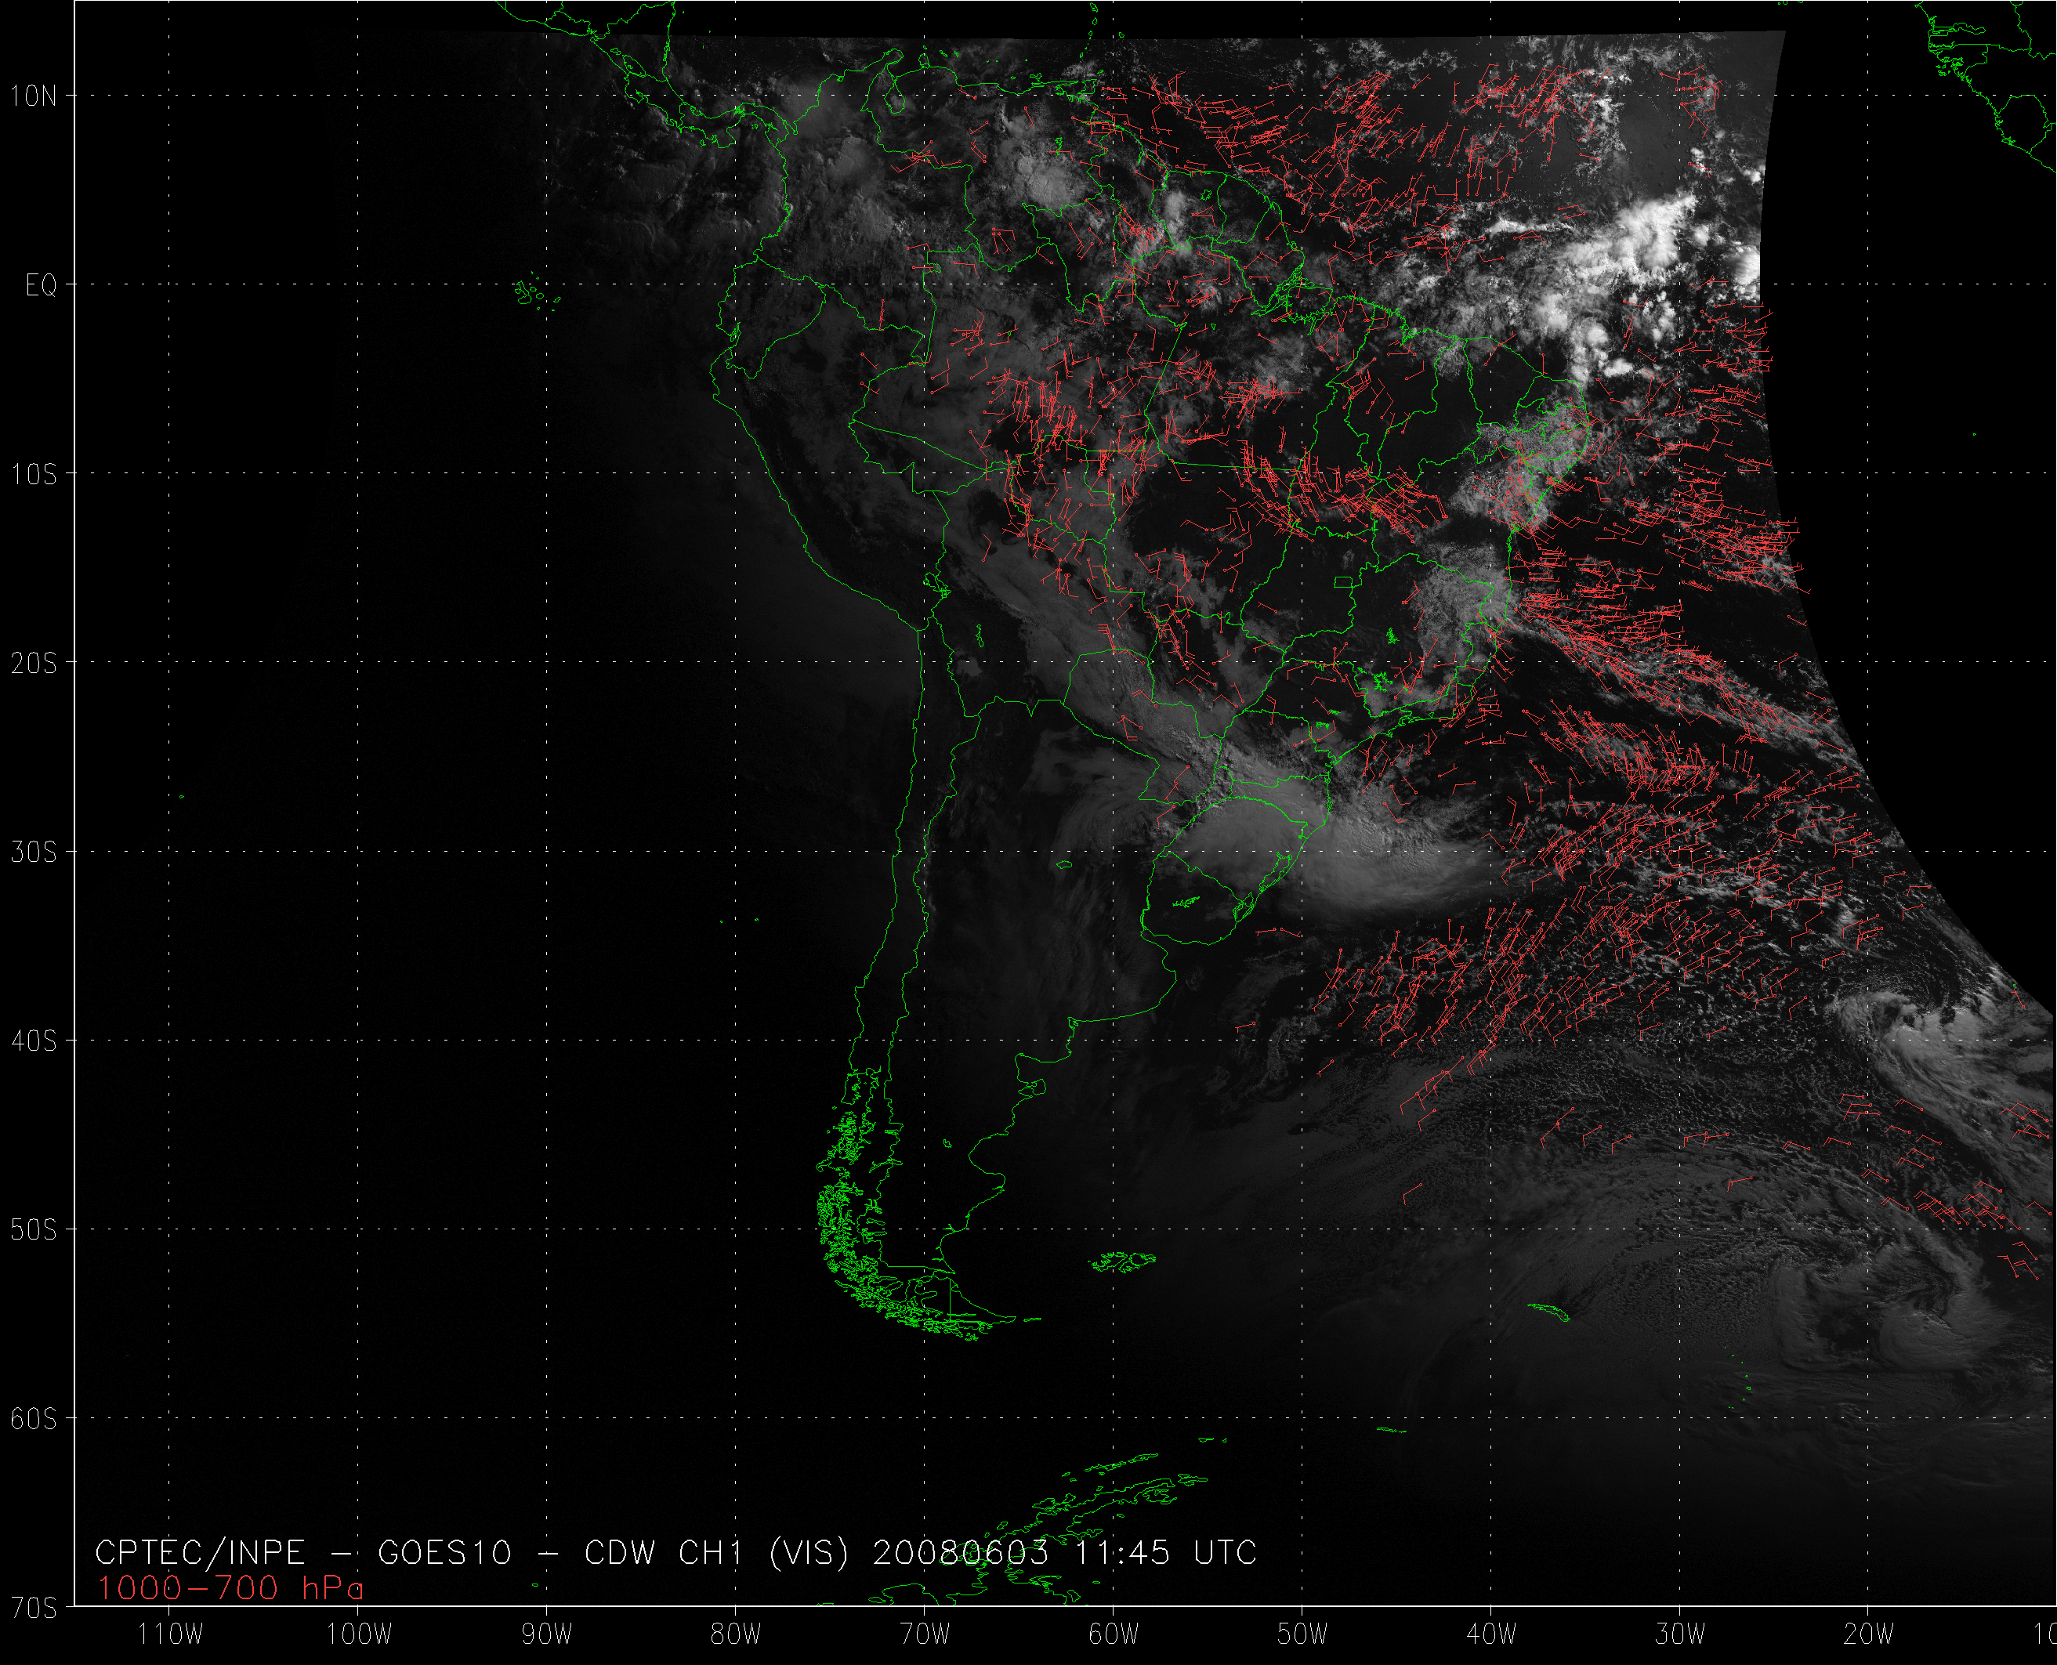Click the EQ equator axis label
Image resolution: width=2057 pixels, height=1665 pixels.
coord(42,286)
